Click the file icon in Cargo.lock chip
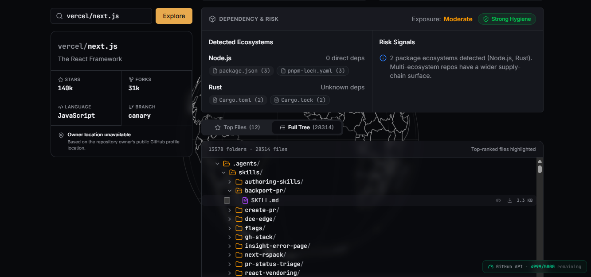The height and width of the screenshot is (277, 591). coord(277,100)
